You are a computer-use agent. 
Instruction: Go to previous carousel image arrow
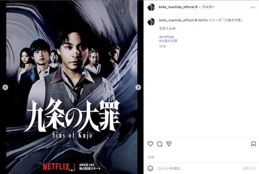[5, 87]
